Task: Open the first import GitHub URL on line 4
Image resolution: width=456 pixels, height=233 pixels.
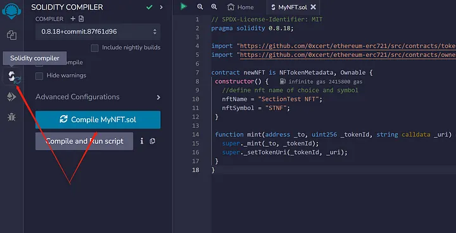Action: tap(348, 46)
